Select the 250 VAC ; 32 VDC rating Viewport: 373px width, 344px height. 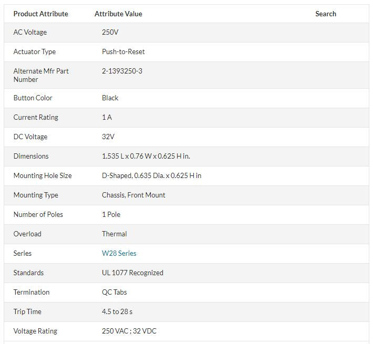(x=129, y=331)
